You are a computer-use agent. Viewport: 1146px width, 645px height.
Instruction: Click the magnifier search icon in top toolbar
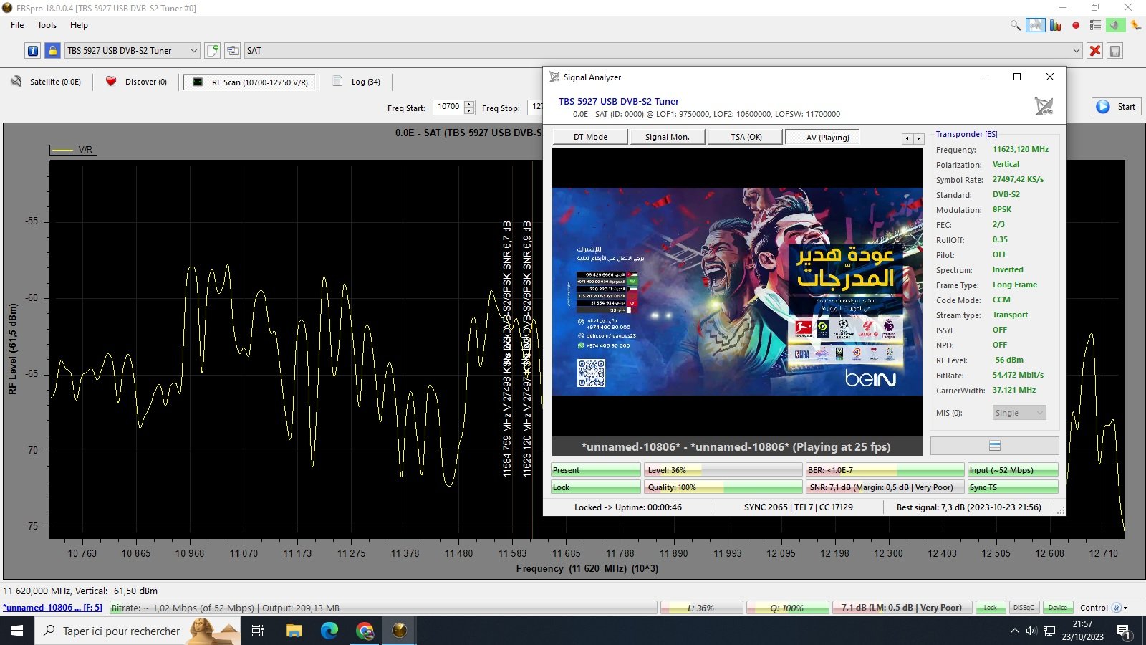coord(1015,25)
